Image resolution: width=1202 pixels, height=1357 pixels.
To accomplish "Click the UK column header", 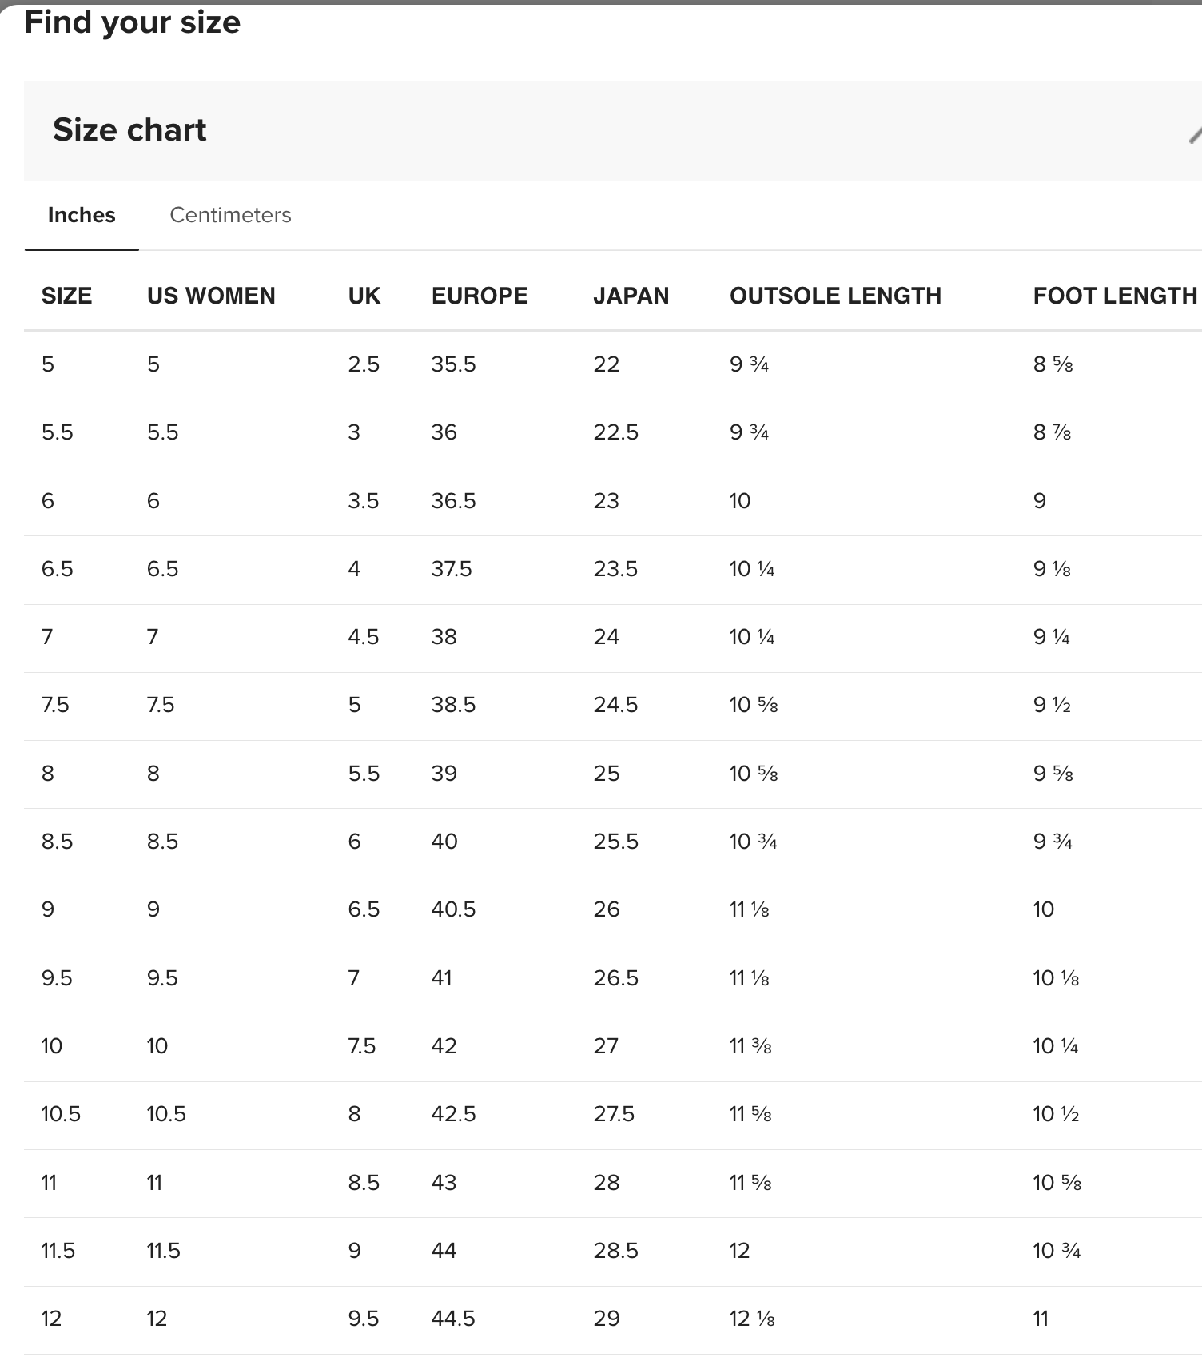I will 364,296.
